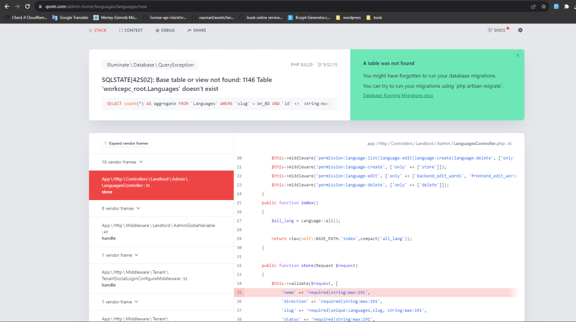This screenshot has width=576, height=322.
Task: Select the TenantSocialLoginConfigureMiddleware handle frame
Action: (161, 278)
